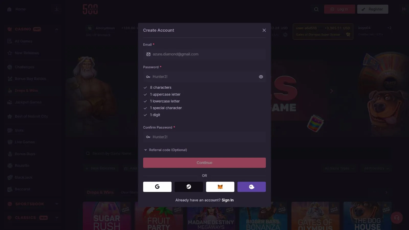Sign up with the Steam icon button
Screen dimensions: 409x230
189,187
